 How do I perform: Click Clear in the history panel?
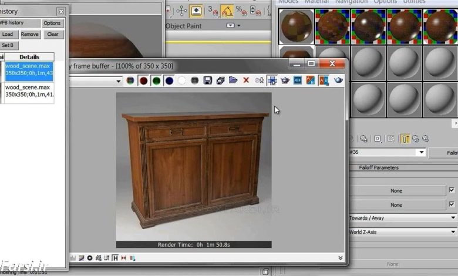(x=53, y=34)
